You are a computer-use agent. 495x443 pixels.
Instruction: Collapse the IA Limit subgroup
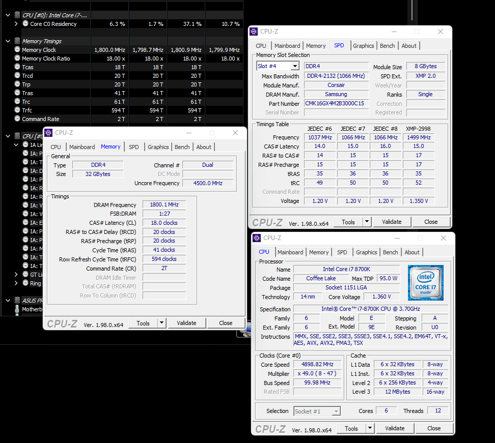(x=16, y=145)
